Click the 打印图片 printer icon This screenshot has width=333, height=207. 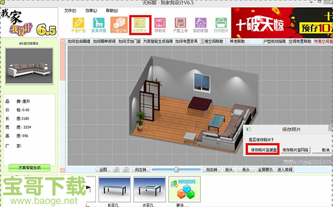(221, 25)
